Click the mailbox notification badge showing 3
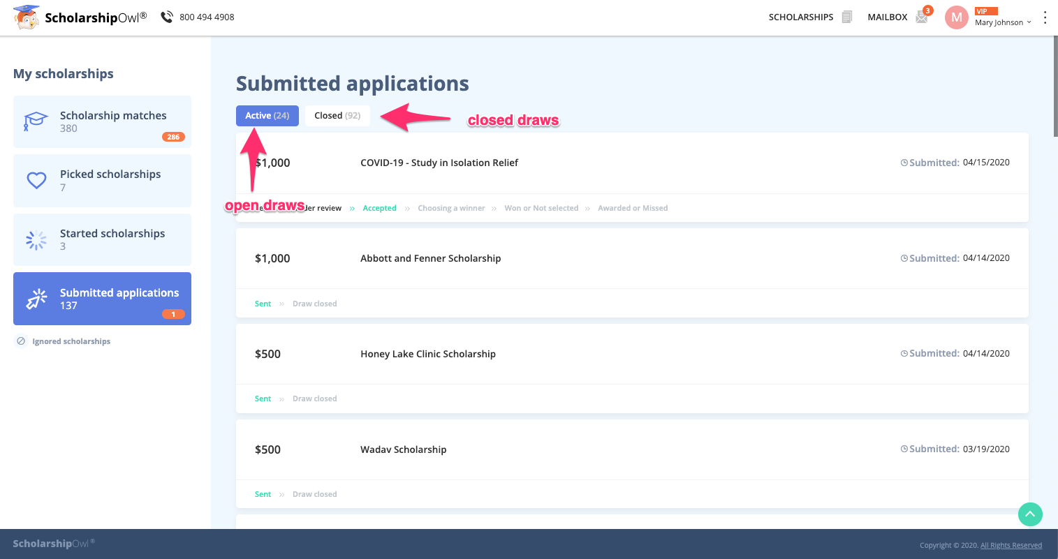This screenshot has height=559, width=1058. [927, 10]
